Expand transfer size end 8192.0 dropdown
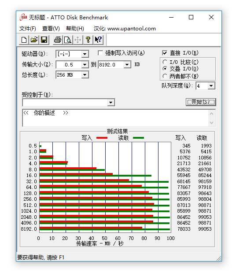Viewport: 236px width, 280px height. click(127, 65)
